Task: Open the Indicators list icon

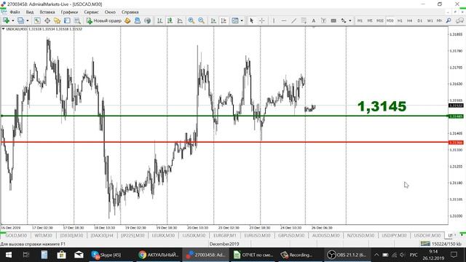Action: point(235,20)
